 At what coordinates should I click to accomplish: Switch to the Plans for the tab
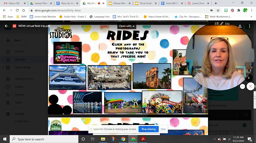coord(67,3)
